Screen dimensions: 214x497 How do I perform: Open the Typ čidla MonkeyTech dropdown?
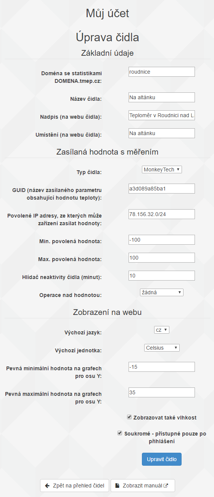click(162, 169)
